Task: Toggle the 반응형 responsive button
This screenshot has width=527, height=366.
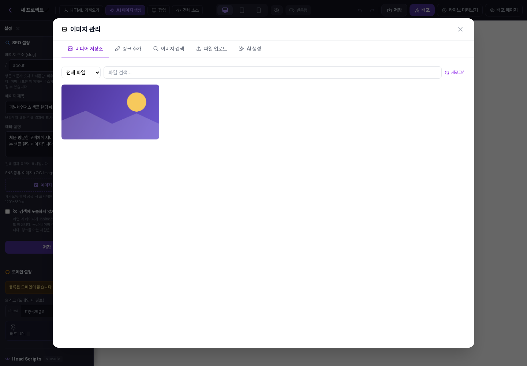Action: point(298,10)
